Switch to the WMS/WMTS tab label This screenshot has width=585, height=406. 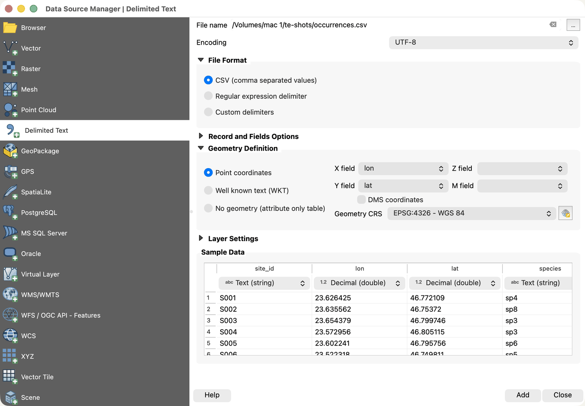(x=40, y=295)
